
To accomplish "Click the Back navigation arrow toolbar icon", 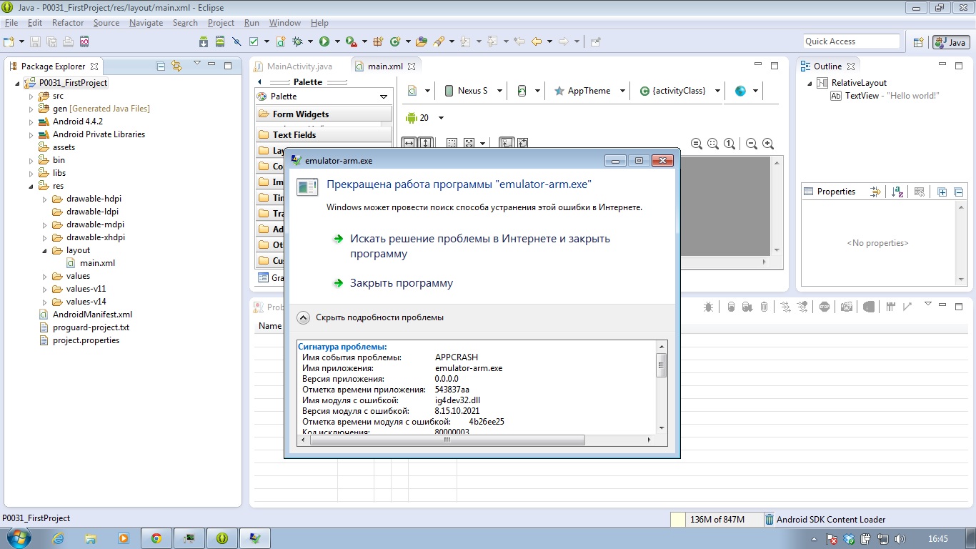I will tap(537, 41).
